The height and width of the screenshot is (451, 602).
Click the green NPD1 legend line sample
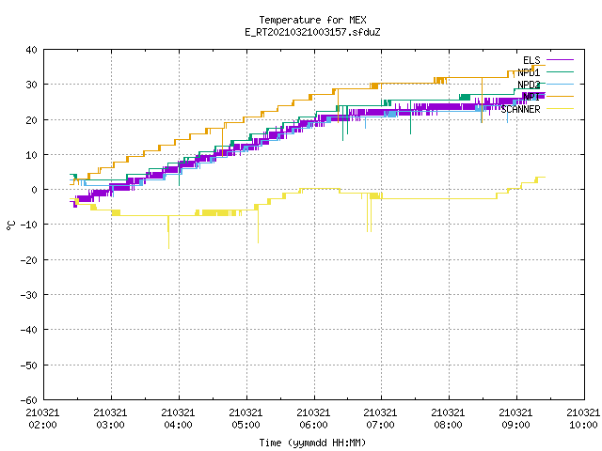(560, 71)
